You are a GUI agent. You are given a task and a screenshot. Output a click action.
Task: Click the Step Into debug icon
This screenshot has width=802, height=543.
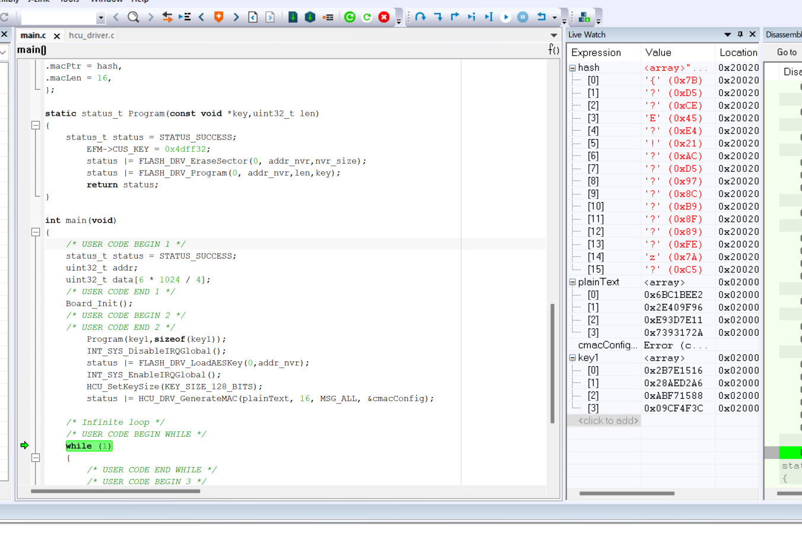[x=438, y=17]
